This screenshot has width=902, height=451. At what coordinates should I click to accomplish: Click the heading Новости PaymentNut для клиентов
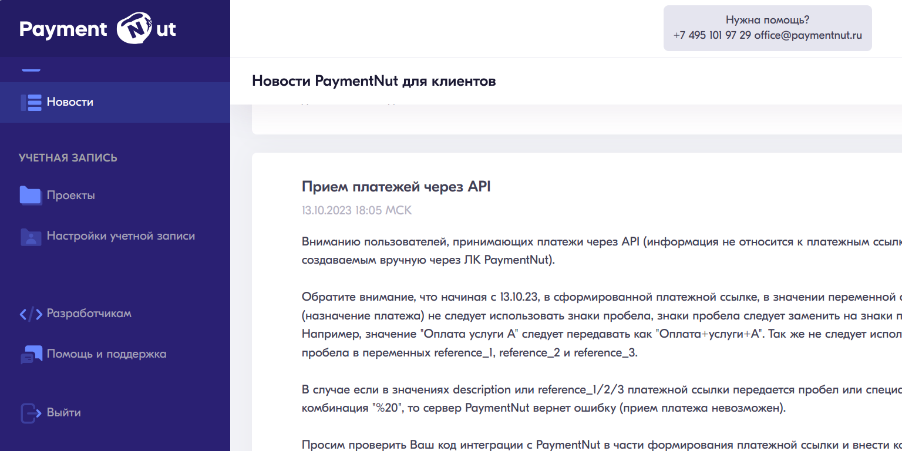tap(374, 81)
